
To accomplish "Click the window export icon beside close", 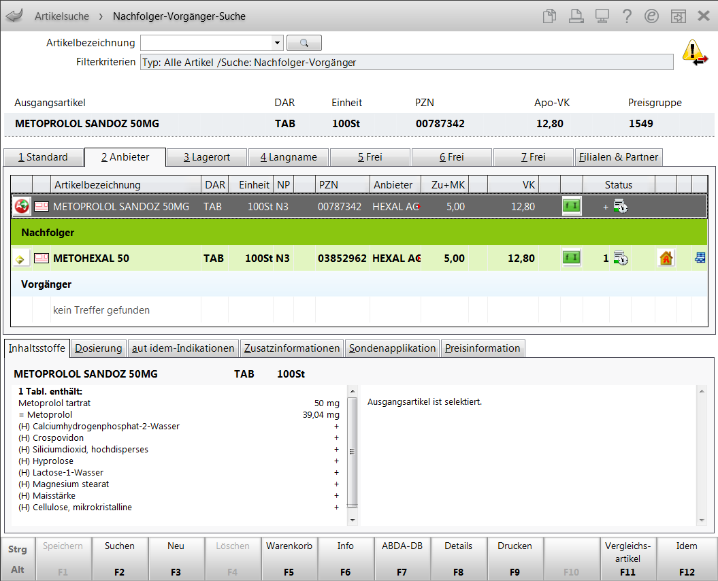I will (678, 16).
